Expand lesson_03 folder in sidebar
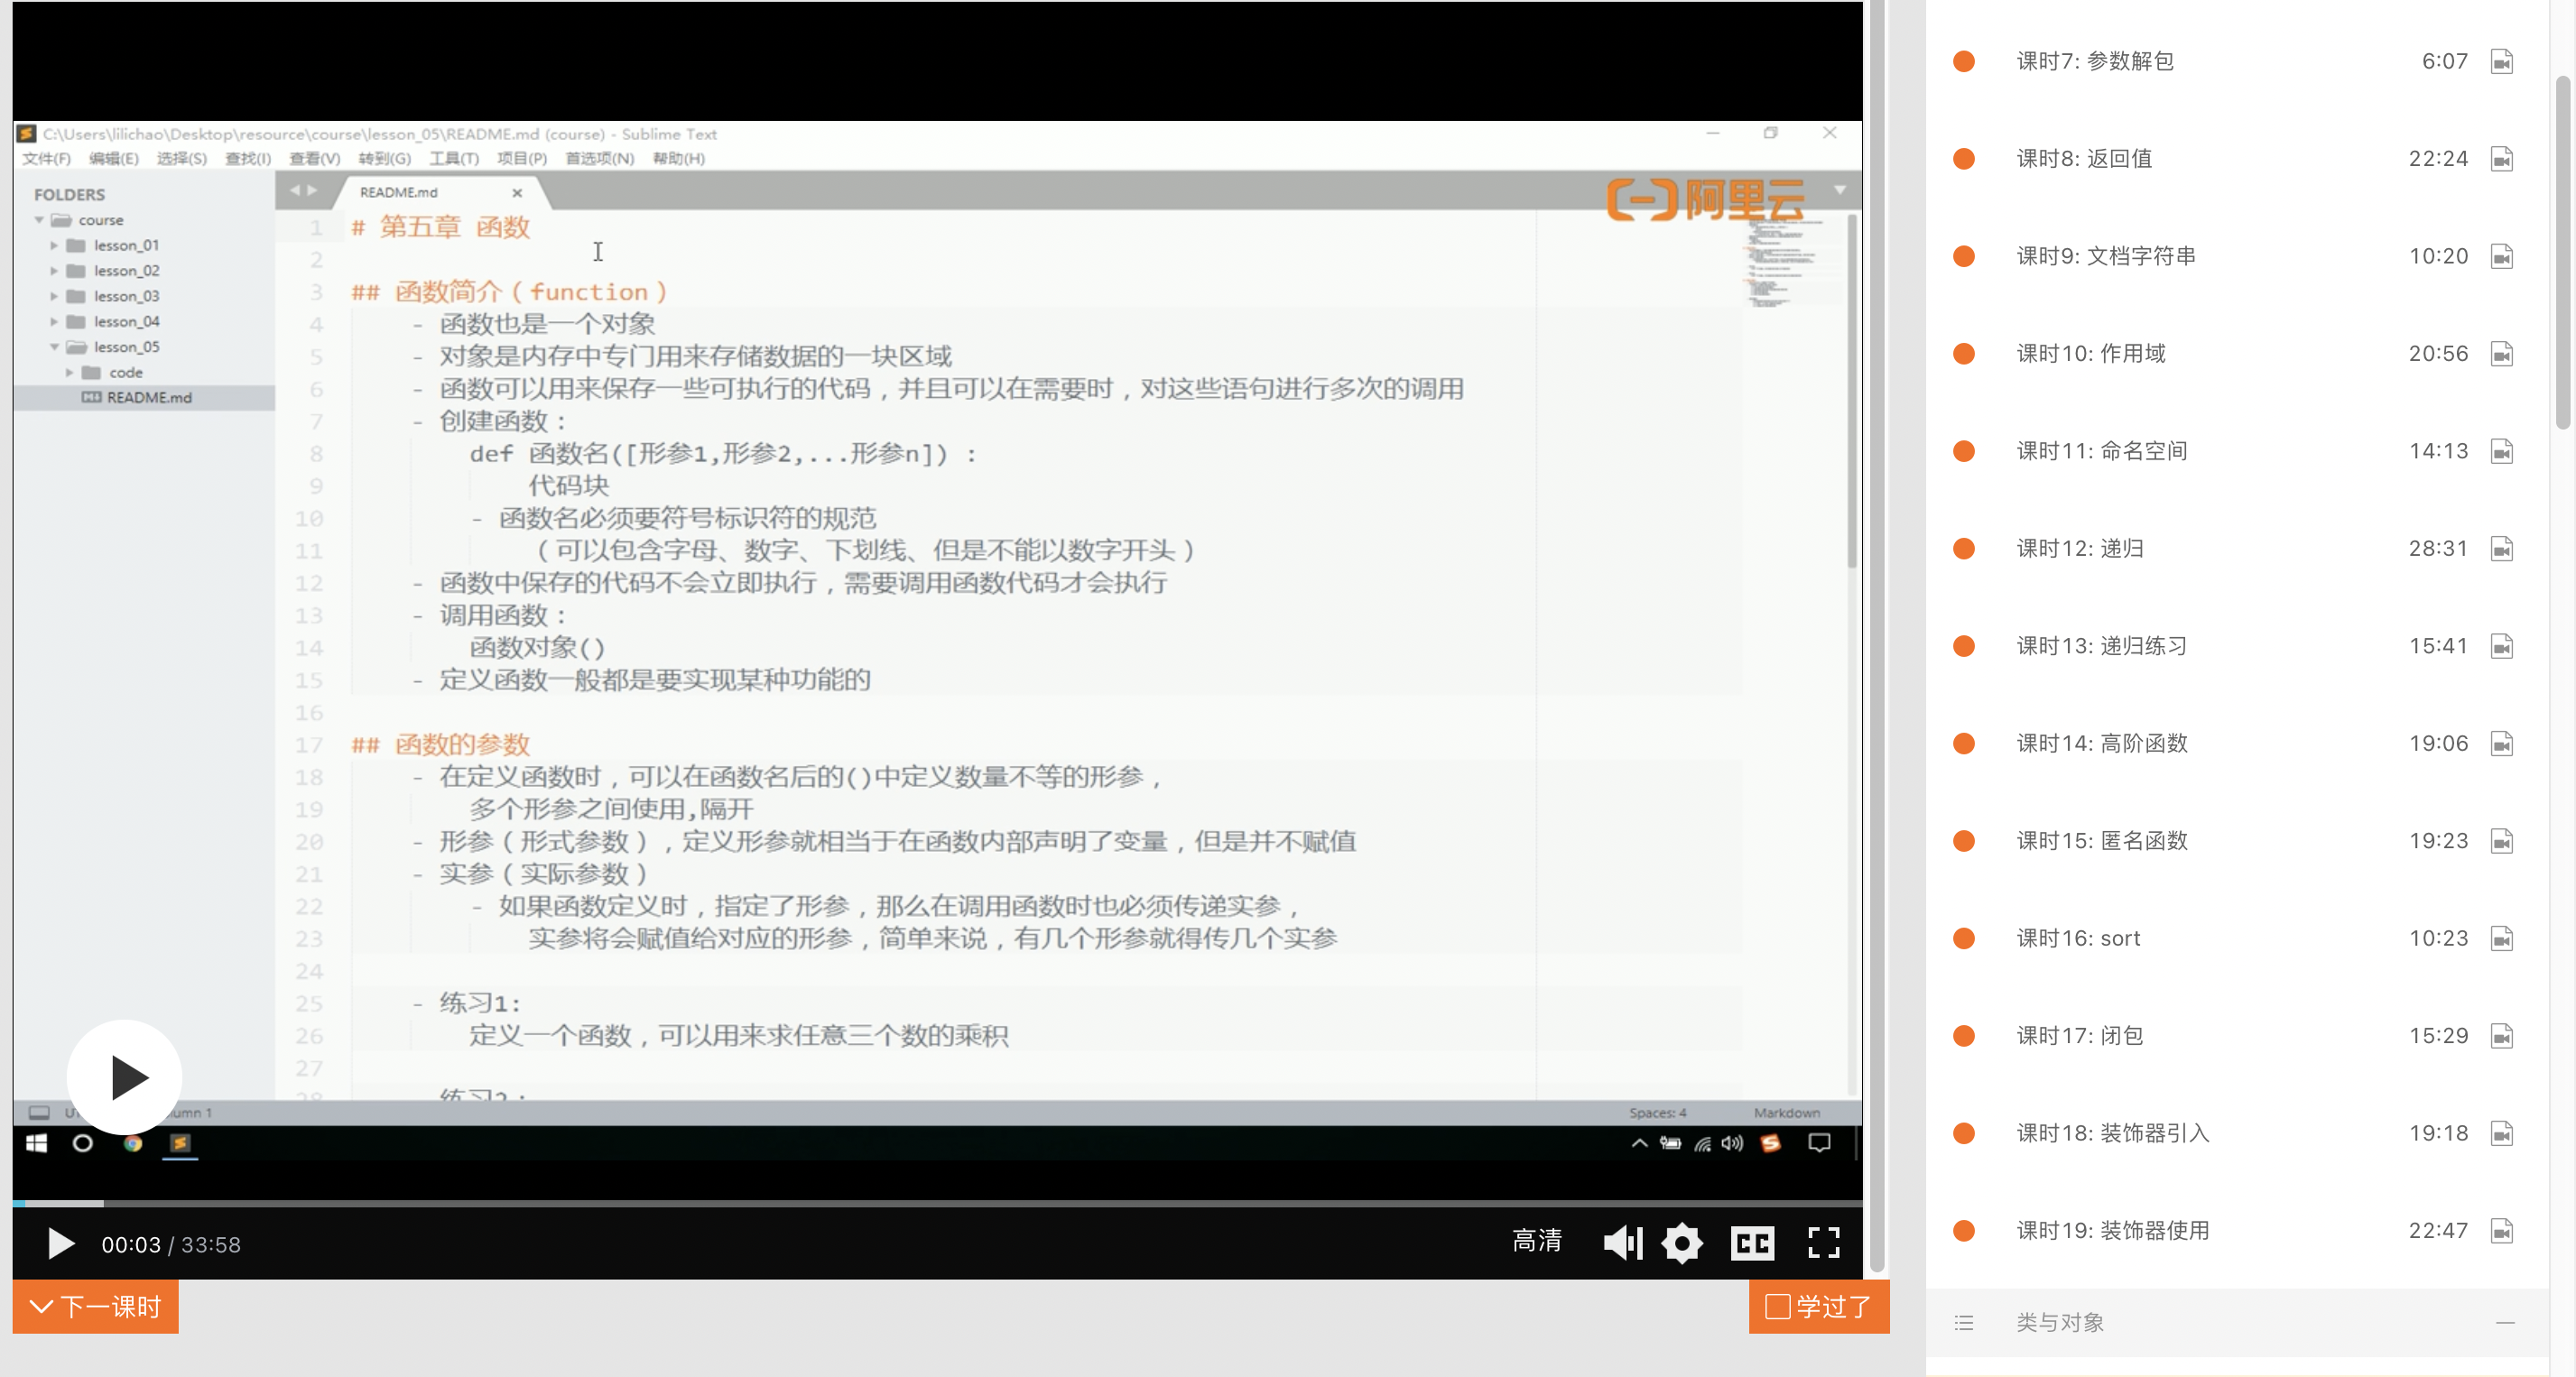The height and width of the screenshot is (1377, 2576). 54,296
